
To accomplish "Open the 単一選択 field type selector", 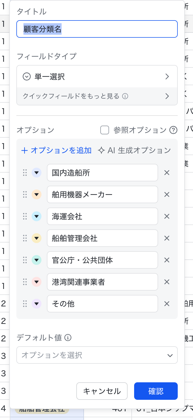I will (97, 77).
